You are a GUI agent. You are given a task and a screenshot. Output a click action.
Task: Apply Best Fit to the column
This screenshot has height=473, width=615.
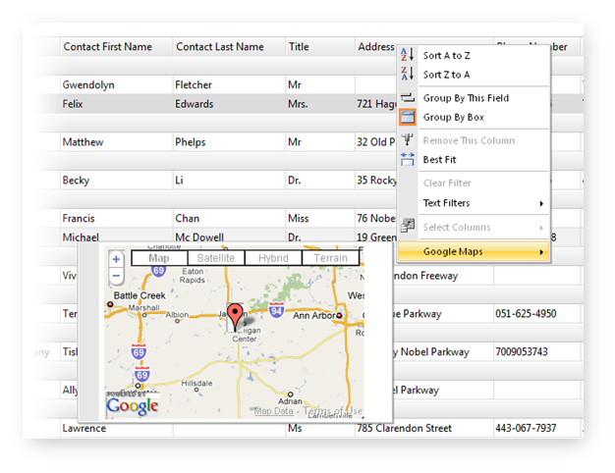coord(475,160)
